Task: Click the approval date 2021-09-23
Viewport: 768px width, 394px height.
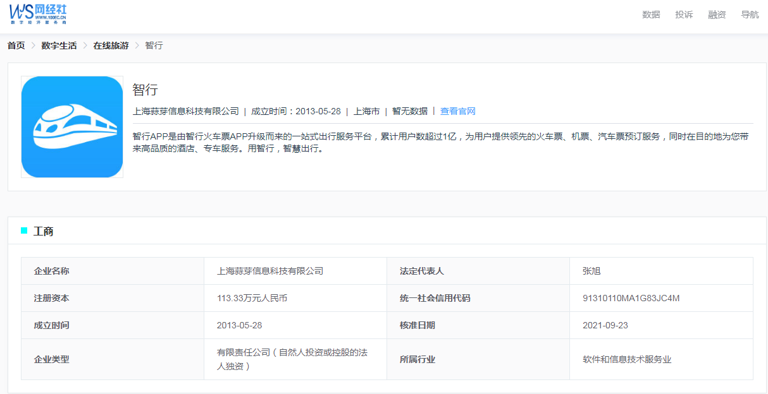Action: [605, 325]
